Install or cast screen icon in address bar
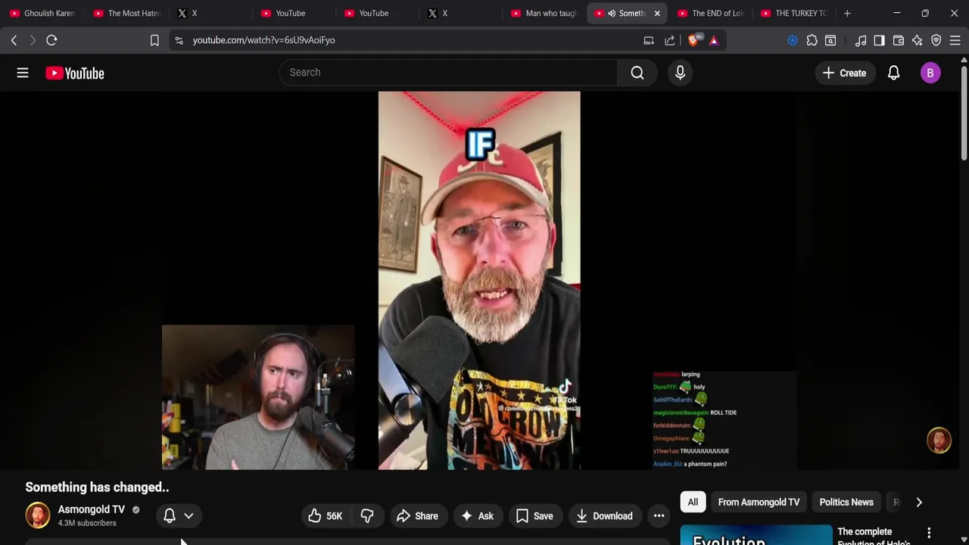 click(x=649, y=40)
